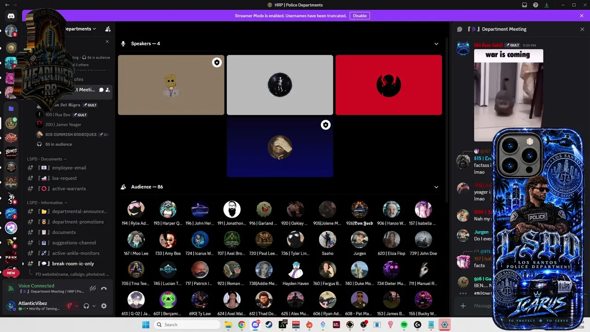Toggle deafen with headphones icon

point(86,306)
